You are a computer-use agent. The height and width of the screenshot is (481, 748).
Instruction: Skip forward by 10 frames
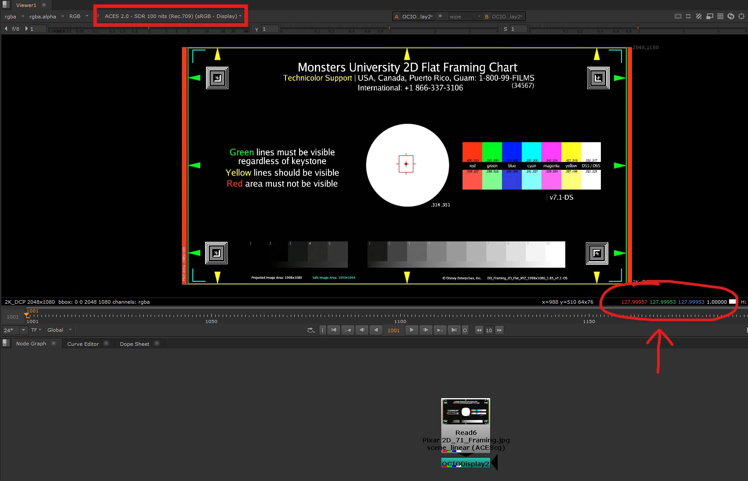(499, 330)
